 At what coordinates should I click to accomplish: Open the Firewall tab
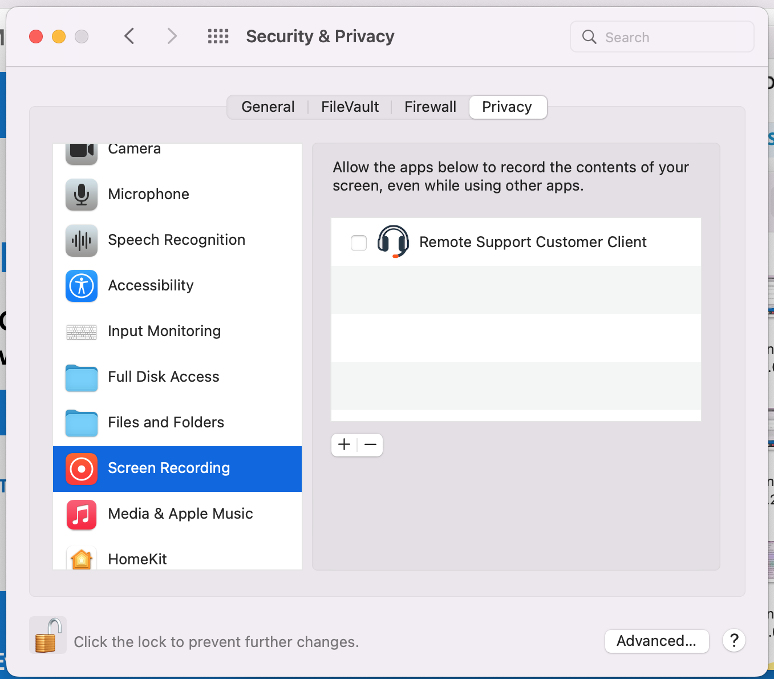click(430, 107)
